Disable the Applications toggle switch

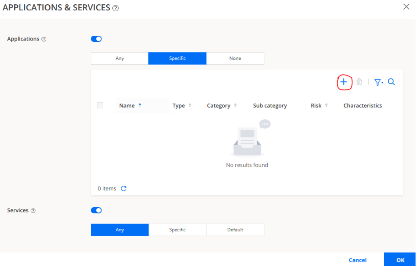(96, 39)
